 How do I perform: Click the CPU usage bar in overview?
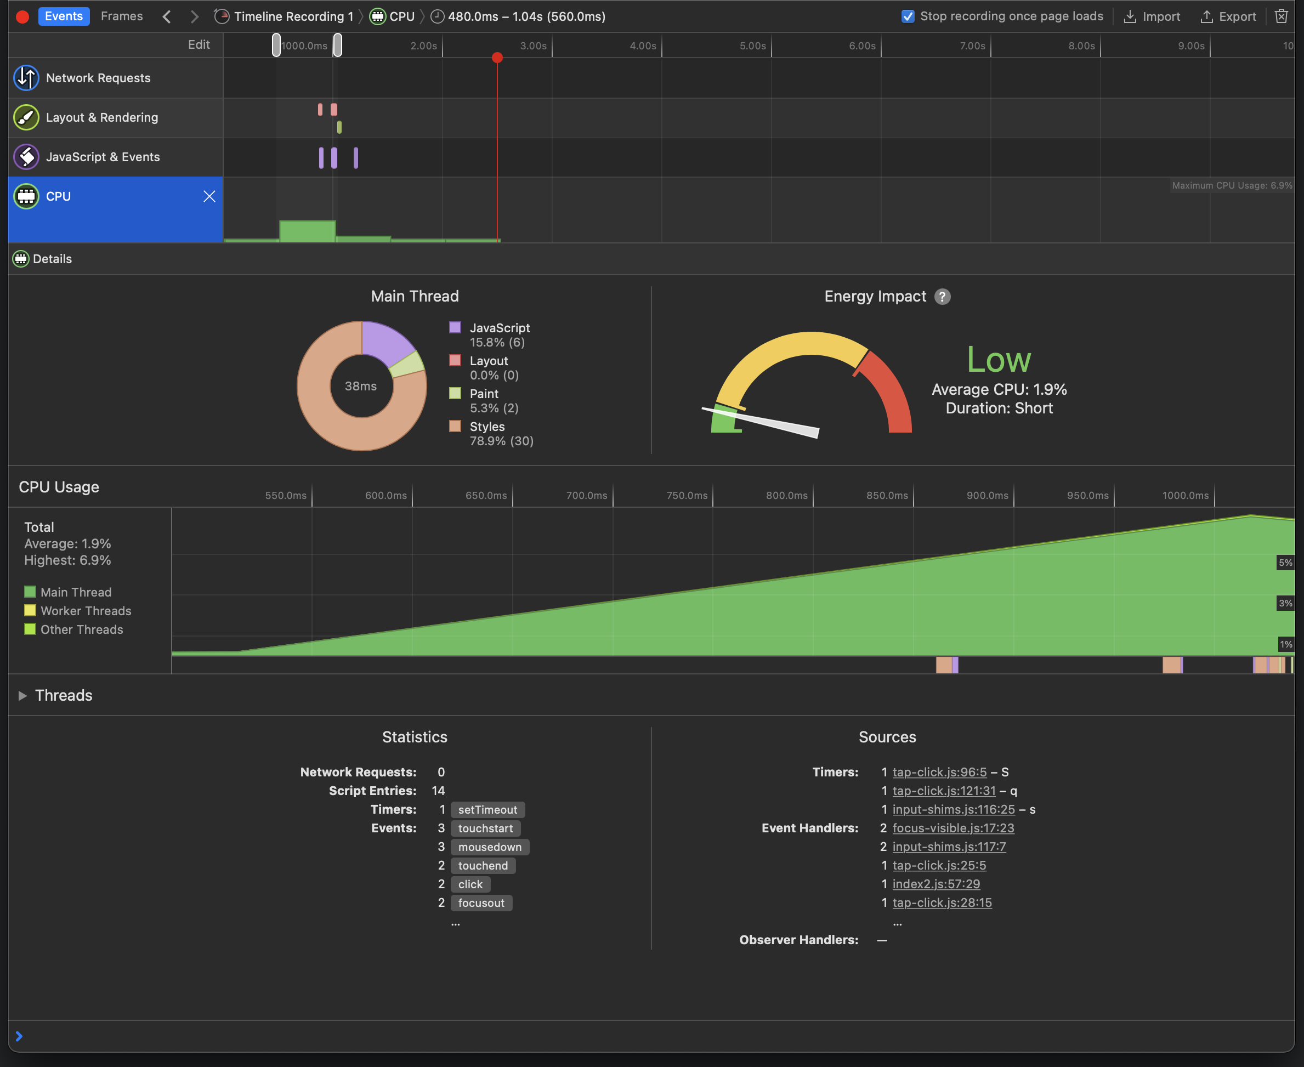coord(308,231)
